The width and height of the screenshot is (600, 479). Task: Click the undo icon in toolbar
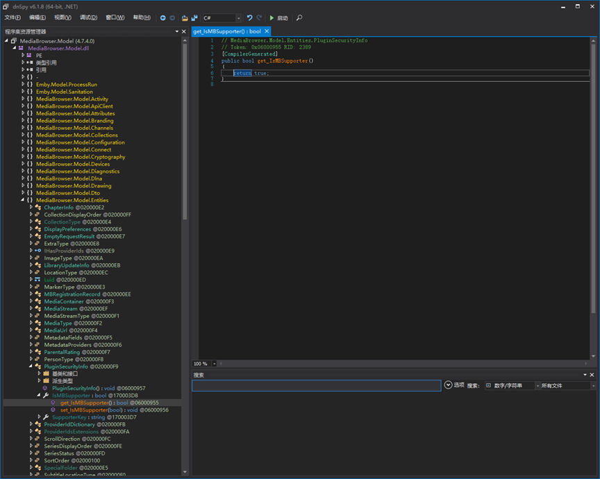(x=249, y=18)
